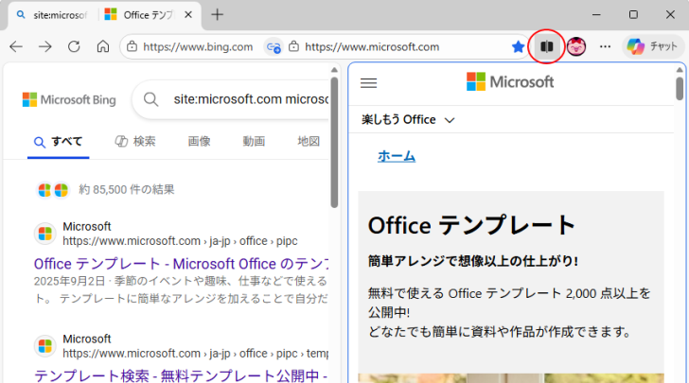
Task: Toggle the split screen button
Action: click(546, 46)
